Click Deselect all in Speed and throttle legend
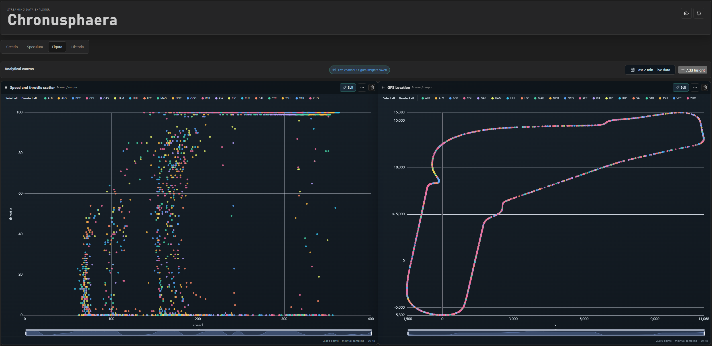Viewport: 712px width, 346px height. point(29,98)
